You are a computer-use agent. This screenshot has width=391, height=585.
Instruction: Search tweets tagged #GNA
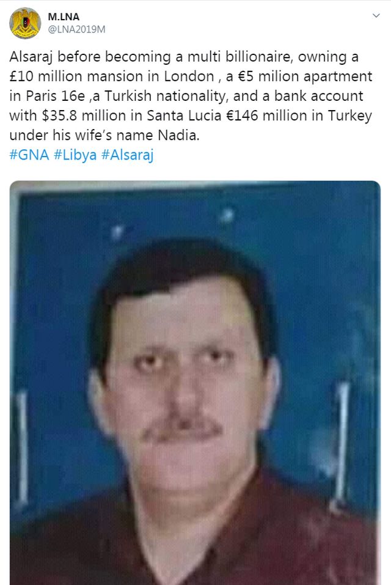(29, 155)
